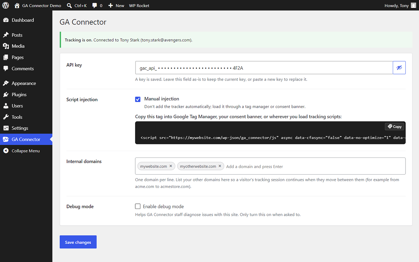Click the Dashboard gauge icon
This screenshot has width=419, height=262.
[x=6, y=20]
